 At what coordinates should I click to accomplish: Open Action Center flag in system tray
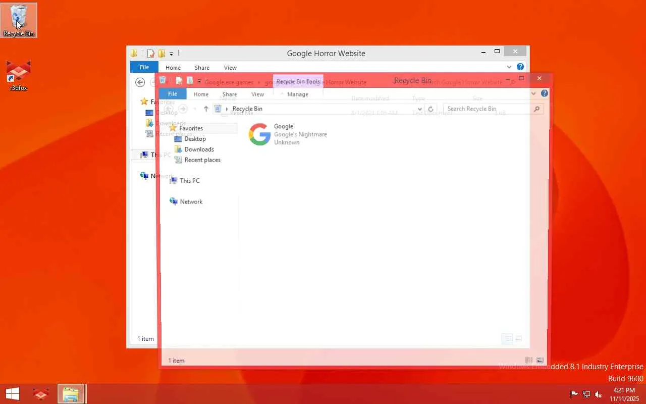click(x=574, y=394)
